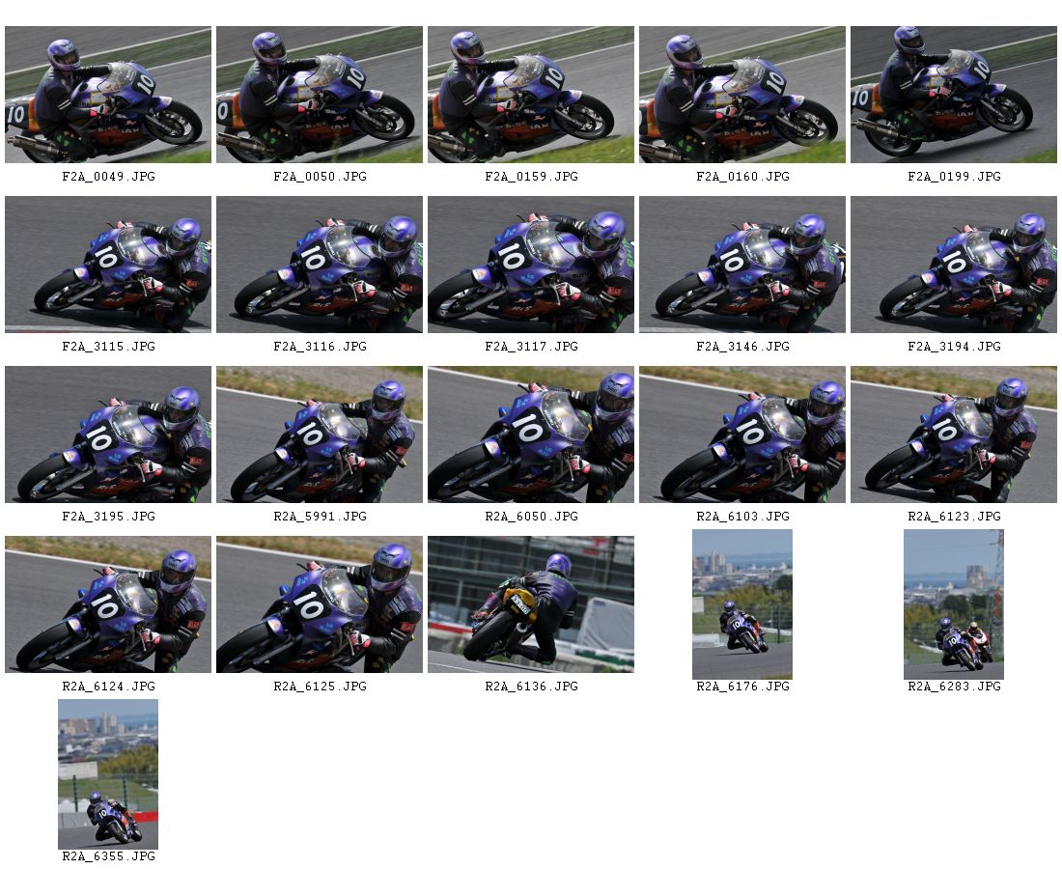The height and width of the screenshot is (869, 1062).
Task: Click the R2A_6103.JPG thumbnail
Action: pyautogui.click(x=741, y=434)
